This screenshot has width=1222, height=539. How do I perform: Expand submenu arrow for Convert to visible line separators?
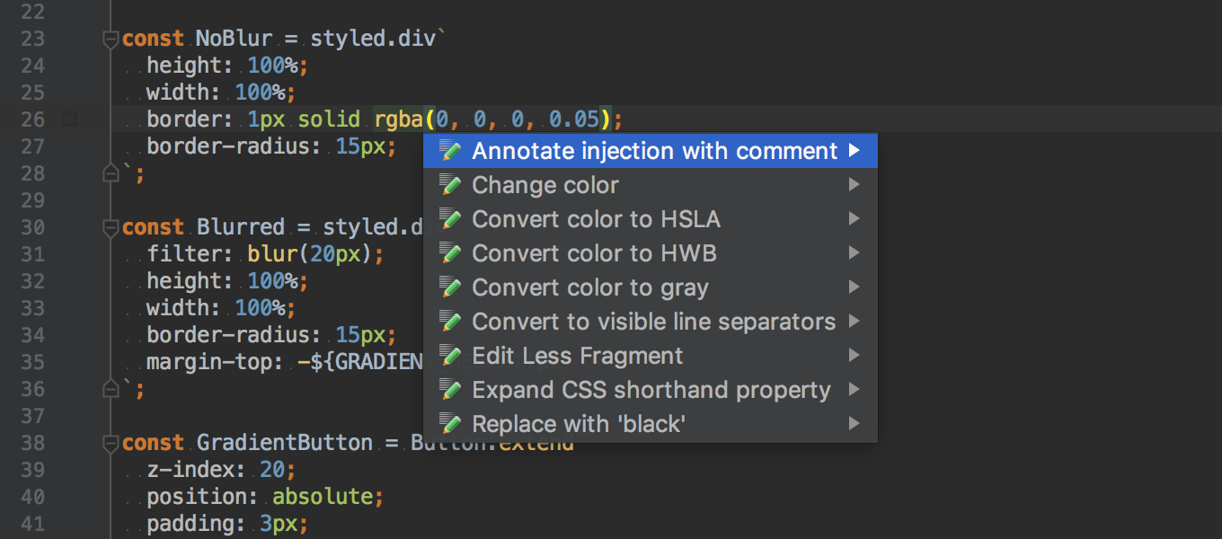click(x=854, y=322)
